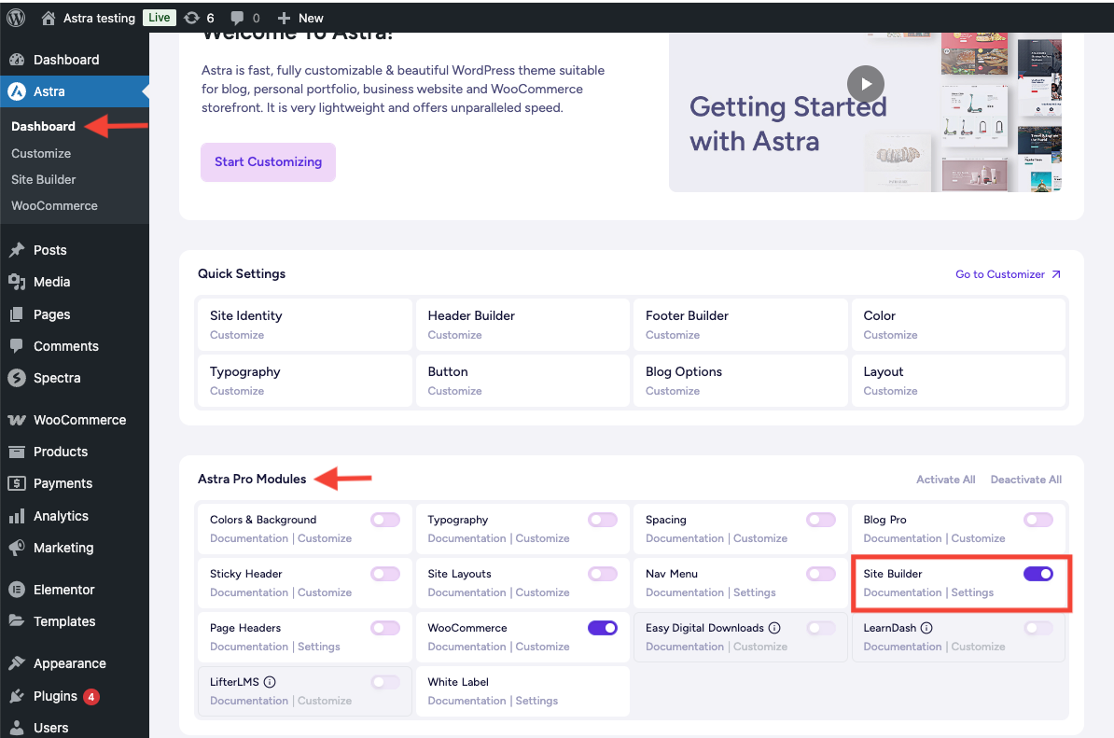
Task: Open the New content menu in admin bar
Action: pos(300,17)
